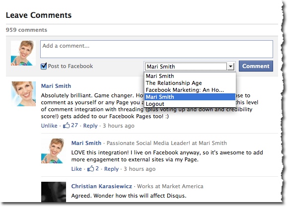Choose The Relationship Age from dropdown
The image size is (289, 215).
[x=190, y=83]
